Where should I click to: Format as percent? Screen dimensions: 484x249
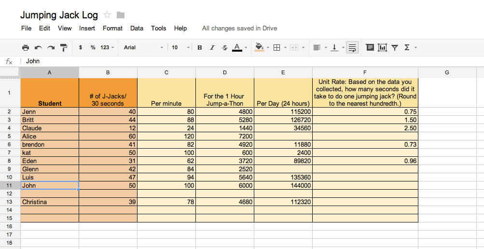tap(93, 47)
